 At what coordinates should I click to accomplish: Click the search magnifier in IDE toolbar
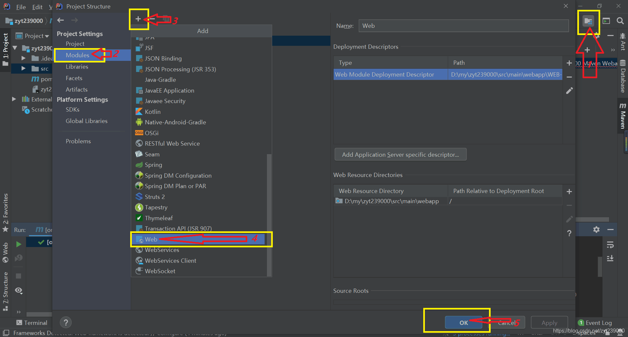coord(620,21)
